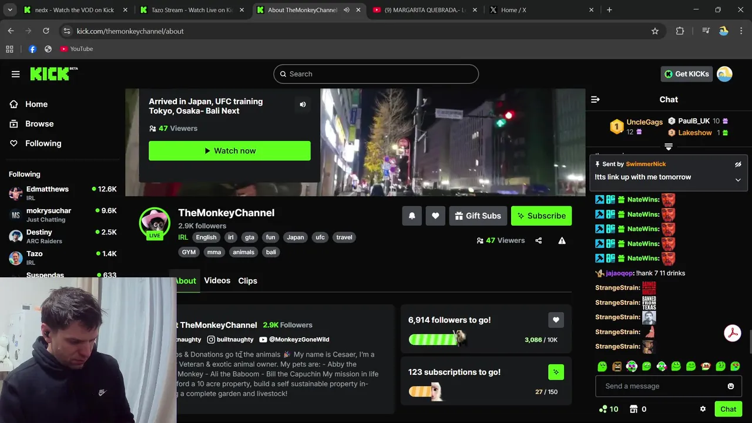This screenshot has height=423, width=752.
Task: Open Chrome three-dot menu
Action: click(x=741, y=31)
